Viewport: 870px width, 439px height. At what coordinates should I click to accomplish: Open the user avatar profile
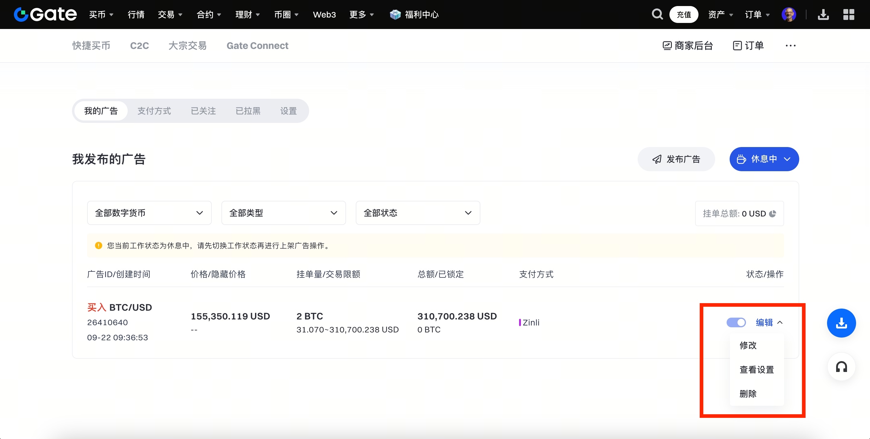coord(789,14)
